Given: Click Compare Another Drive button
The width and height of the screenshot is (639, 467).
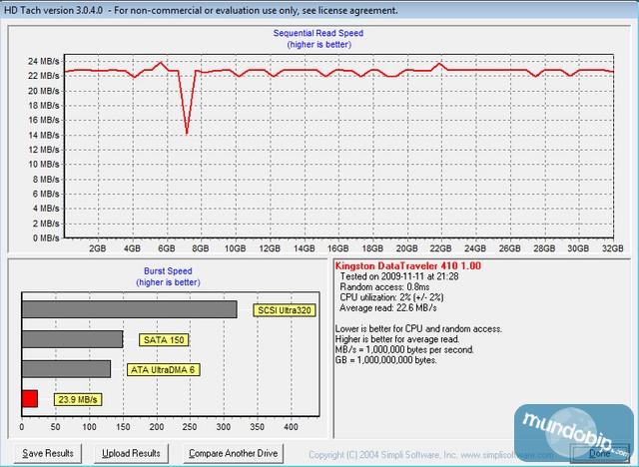Looking at the screenshot, I should pos(233,453).
